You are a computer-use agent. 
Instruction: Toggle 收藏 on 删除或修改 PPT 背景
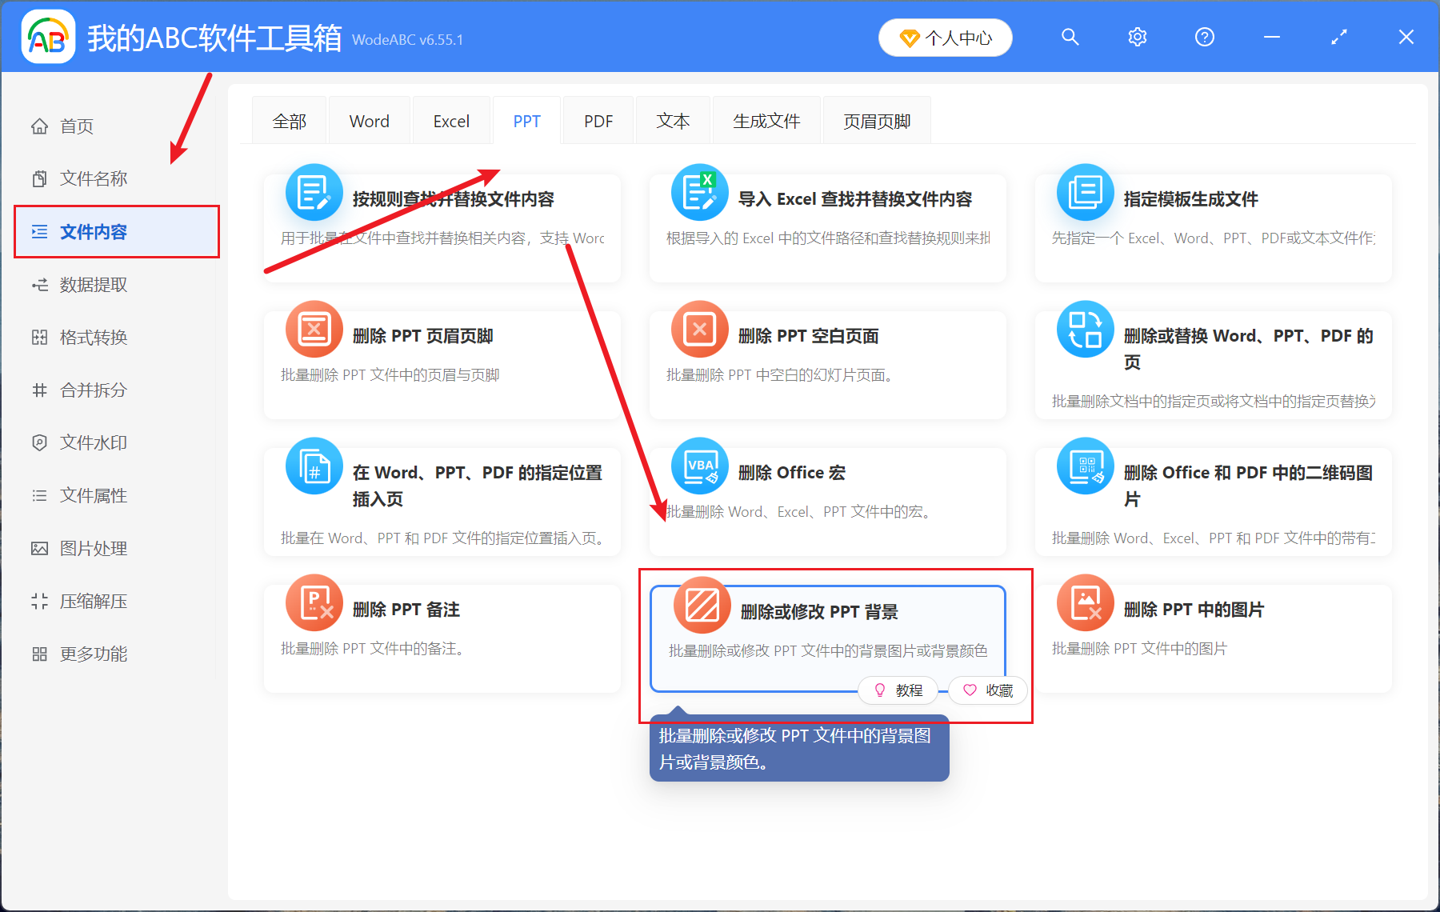pos(987,690)
